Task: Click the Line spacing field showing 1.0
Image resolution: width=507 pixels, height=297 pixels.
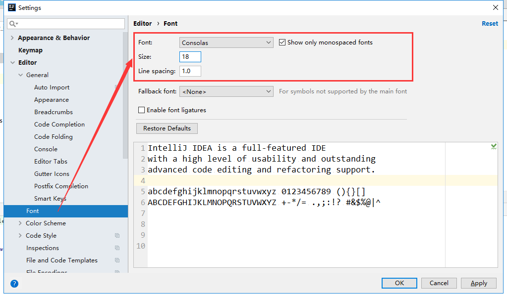Action: [x=190, y=71]
